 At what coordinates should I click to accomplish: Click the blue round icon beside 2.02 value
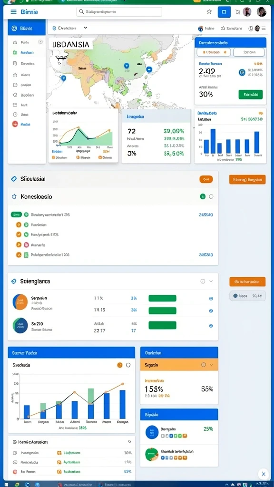click(242, 72)
